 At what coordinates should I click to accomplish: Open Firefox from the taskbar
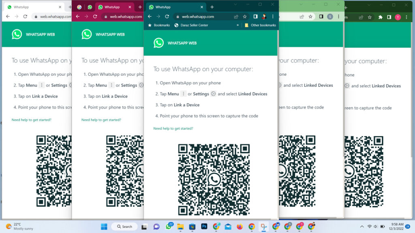[x=240, y=227]
